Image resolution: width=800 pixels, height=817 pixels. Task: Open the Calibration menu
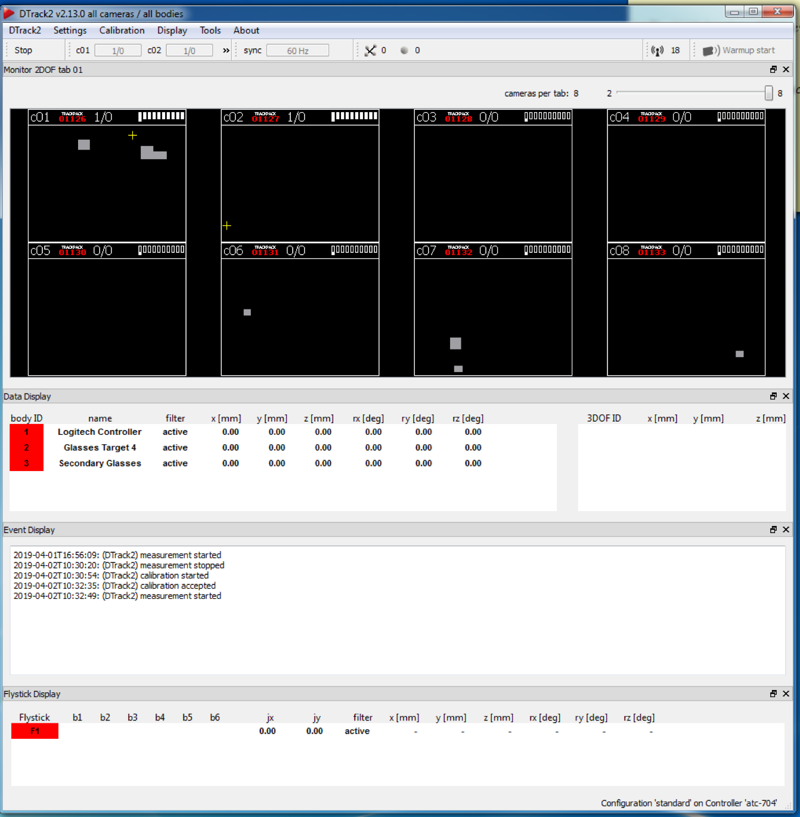coord(122,30)
